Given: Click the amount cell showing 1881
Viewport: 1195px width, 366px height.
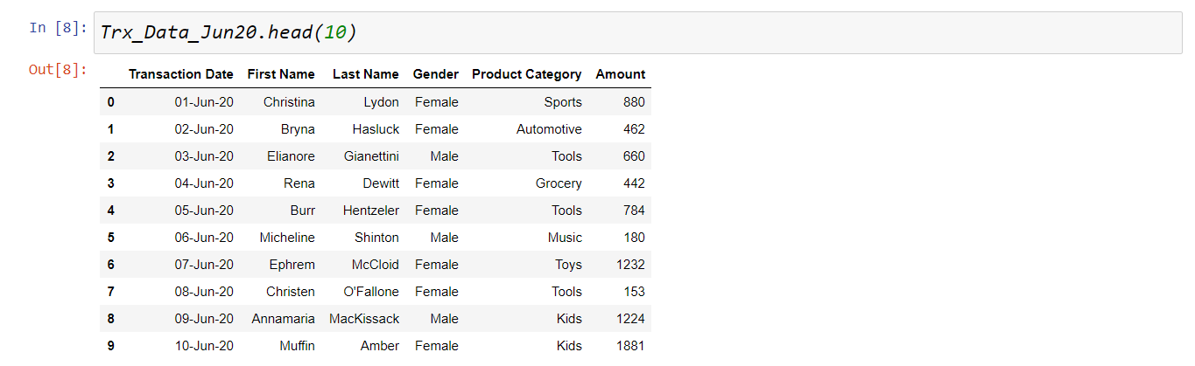Looking at the screenshot, I should point(630,346).
